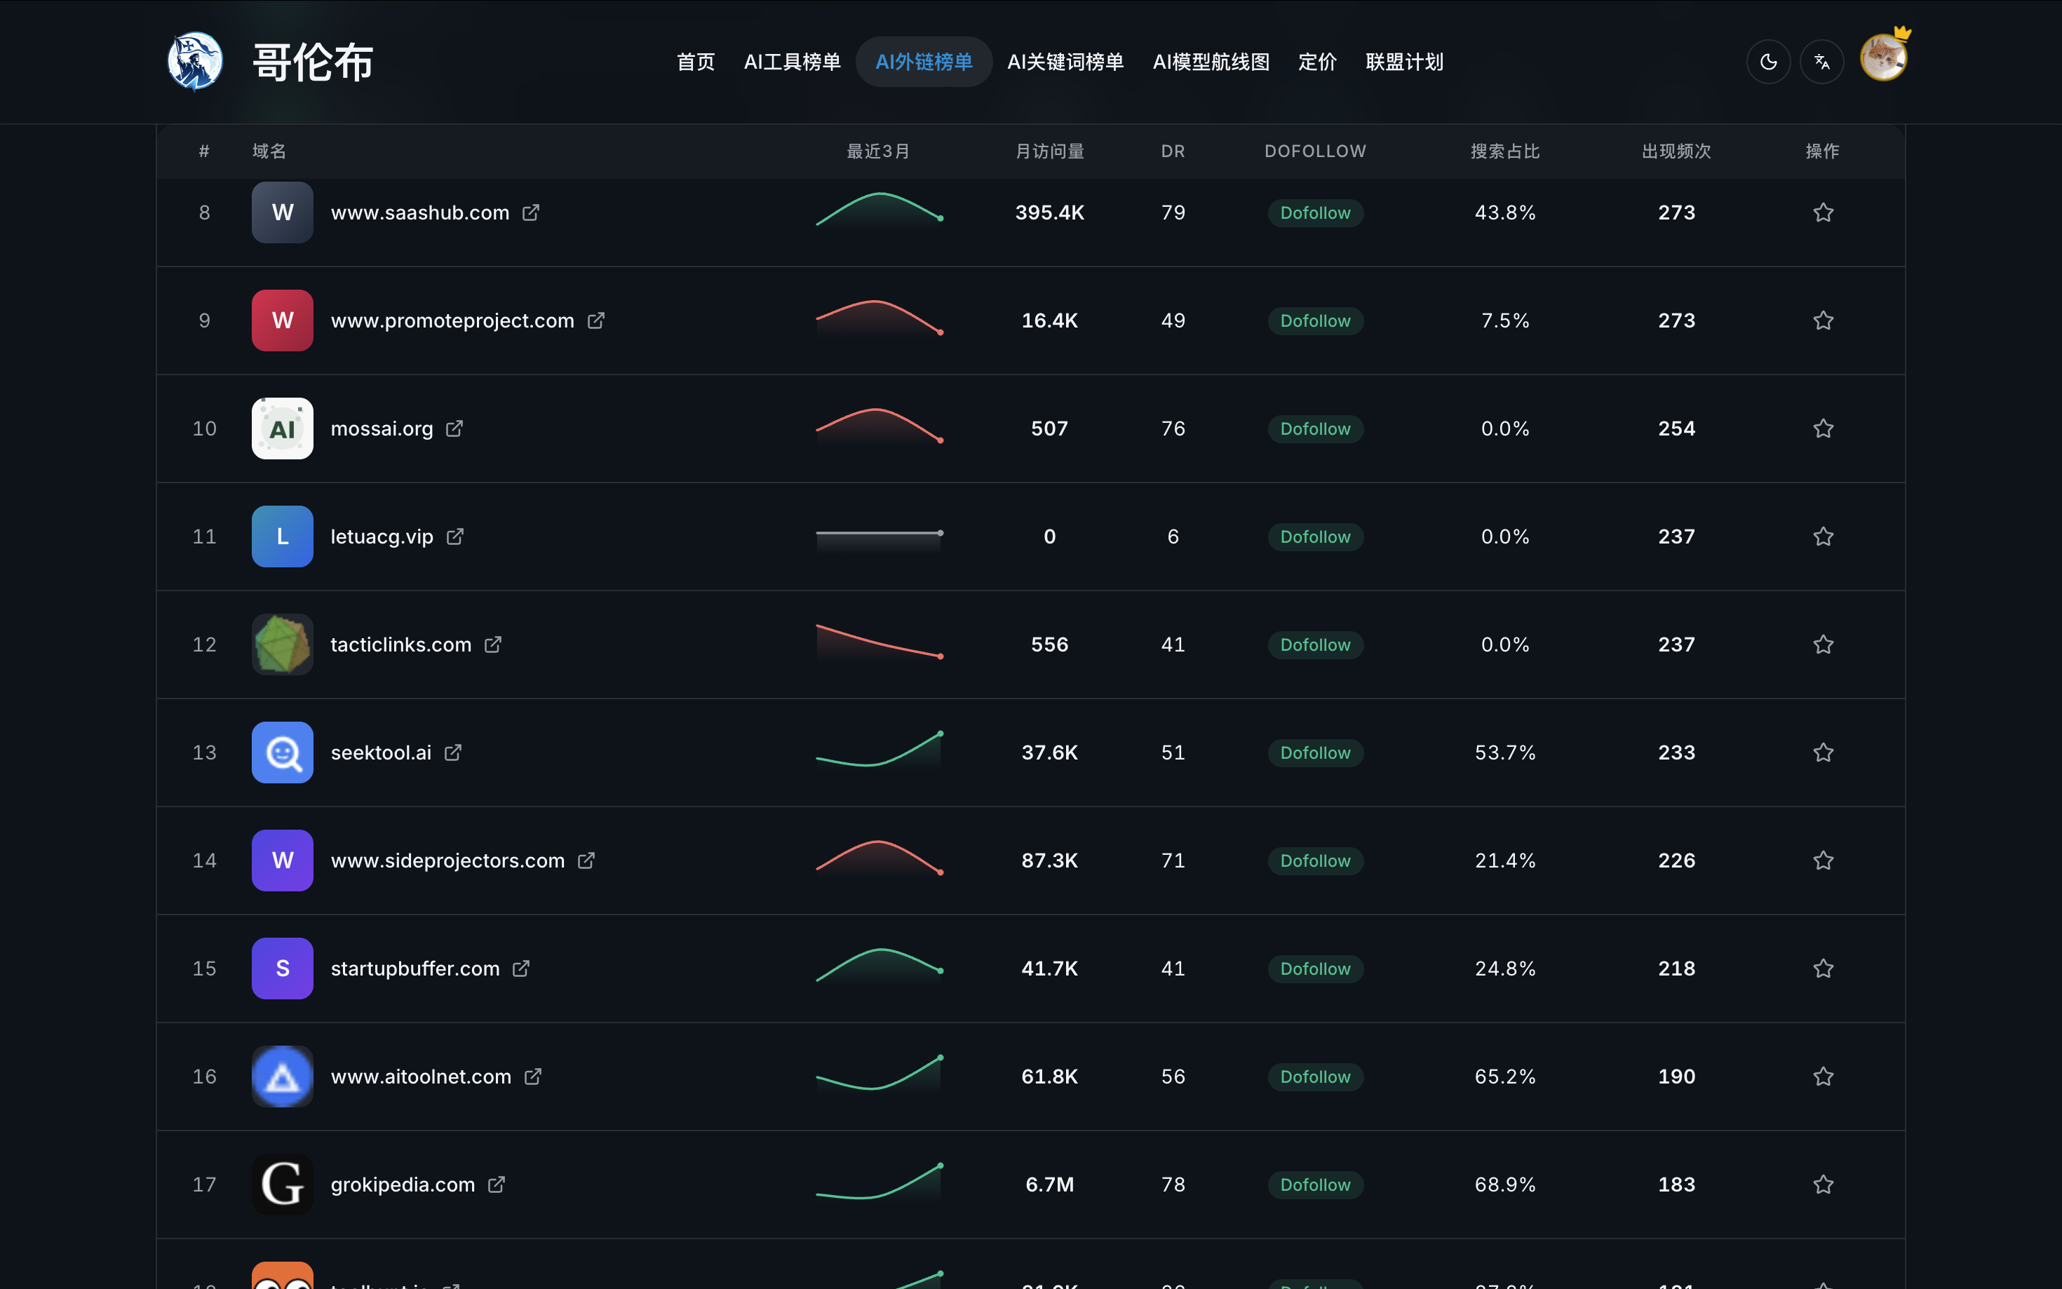Click the aitoolnet.com blue triangle favicon
This screenshot has width=2062, height=1289.
coord(282,1077)
